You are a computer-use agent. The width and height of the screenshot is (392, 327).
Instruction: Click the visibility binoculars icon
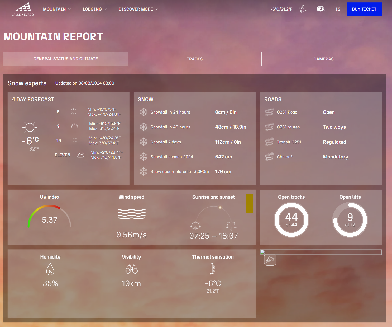click(131, 269)
